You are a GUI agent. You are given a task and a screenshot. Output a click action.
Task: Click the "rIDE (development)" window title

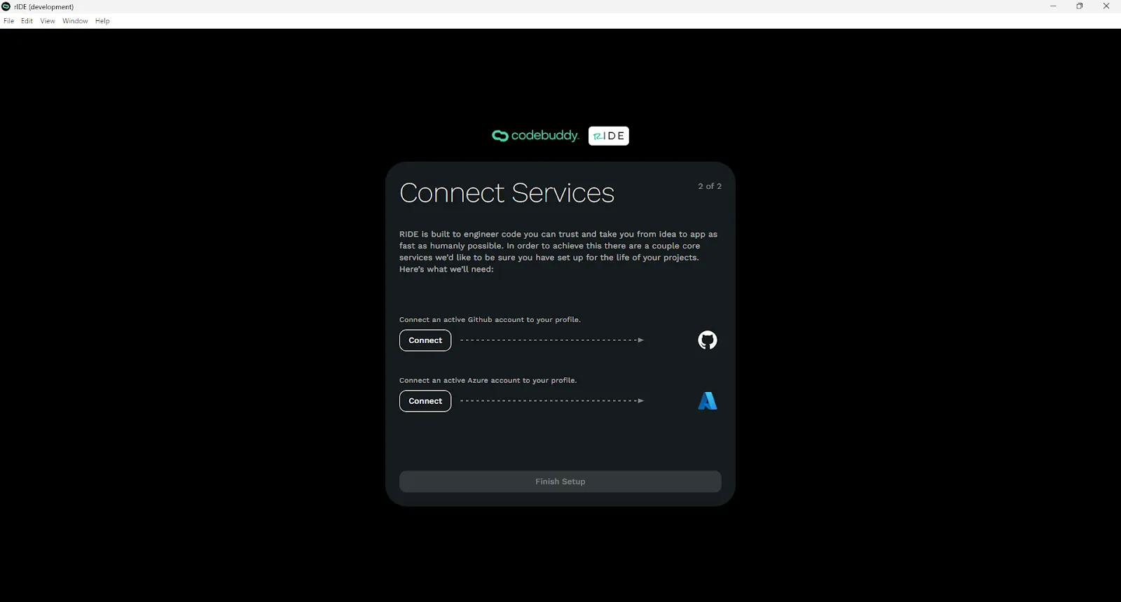click(x=43, y=7)
